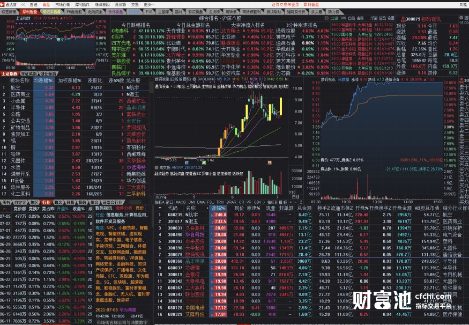Open the 市场行情 menu
469x325 pixels.
pos(63,5)
